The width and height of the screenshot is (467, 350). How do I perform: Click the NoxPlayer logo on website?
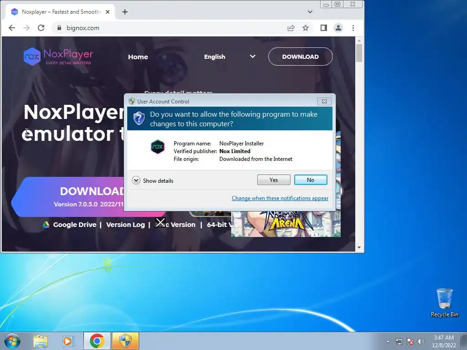pyautogui.click(x=58, y=56)
